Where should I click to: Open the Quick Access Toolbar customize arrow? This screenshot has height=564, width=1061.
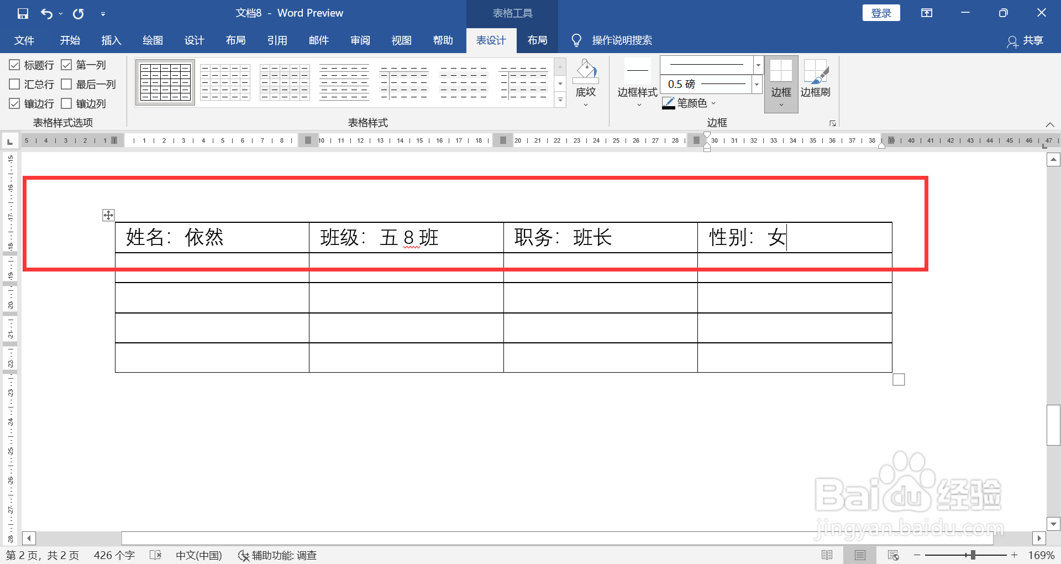(103, 14)
